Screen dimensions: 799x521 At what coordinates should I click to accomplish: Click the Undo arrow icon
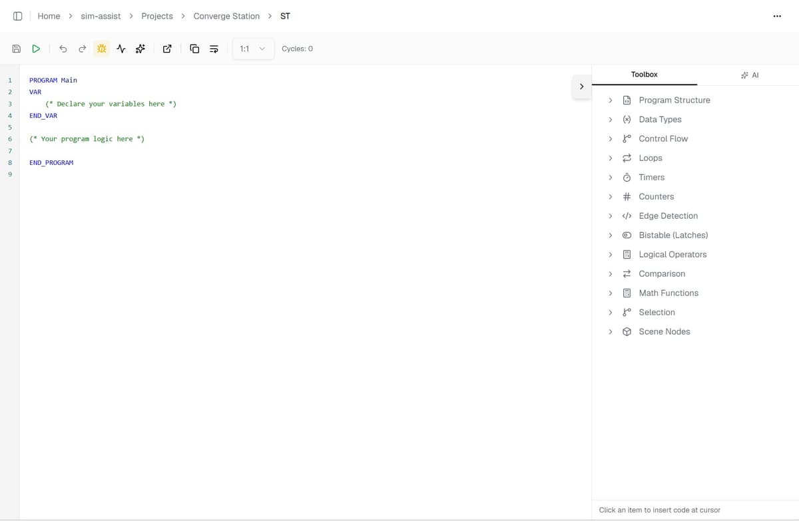tap(63, 49)
